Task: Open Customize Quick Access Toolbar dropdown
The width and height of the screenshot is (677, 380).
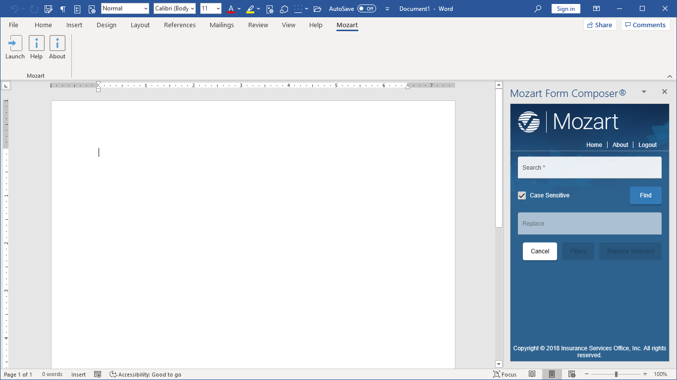Action: [387, 9]
